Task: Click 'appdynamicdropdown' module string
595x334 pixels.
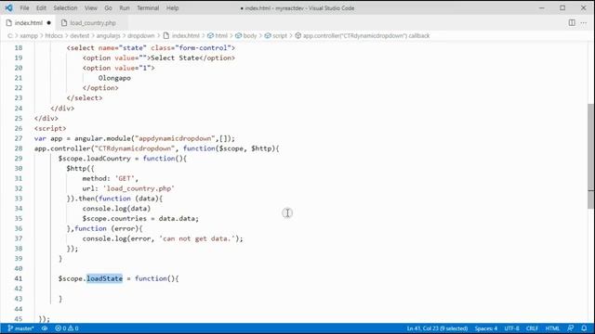Action: tap(175, 138)
